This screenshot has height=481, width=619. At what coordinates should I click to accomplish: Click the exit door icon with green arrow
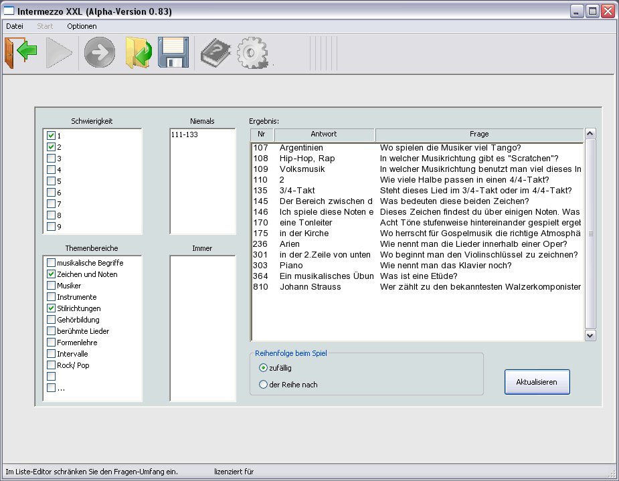click(21, 52)
